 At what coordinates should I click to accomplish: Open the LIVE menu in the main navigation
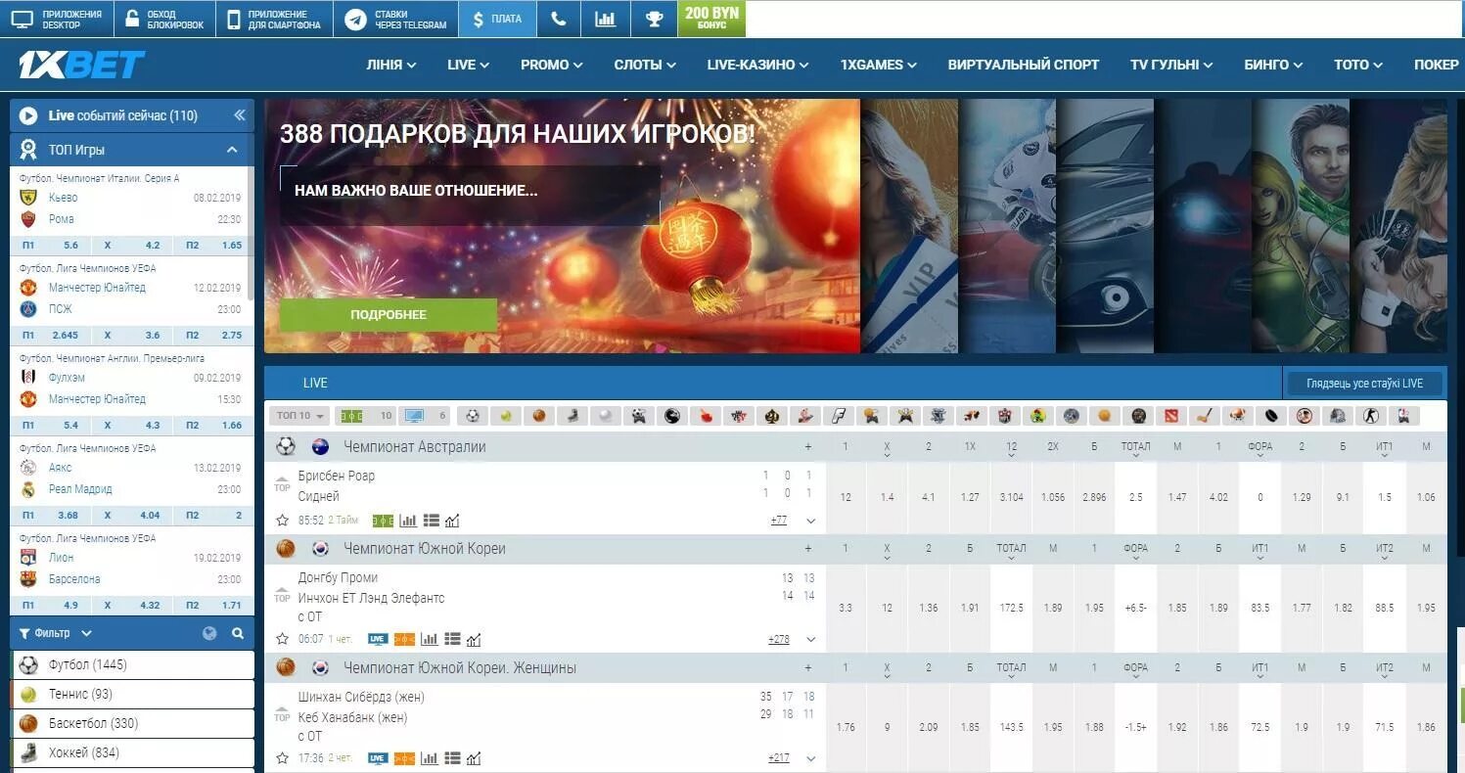pyautogui.click(x=468, y=65)
